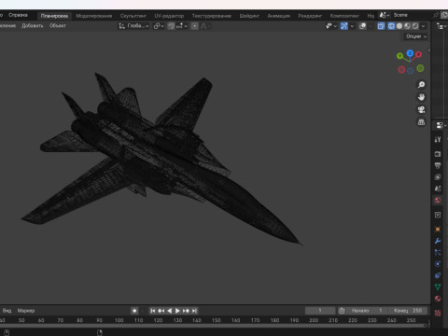Open the shading options dropdown arrow
448x336 pixels.
pyautogui.click(x=423, y=26)
